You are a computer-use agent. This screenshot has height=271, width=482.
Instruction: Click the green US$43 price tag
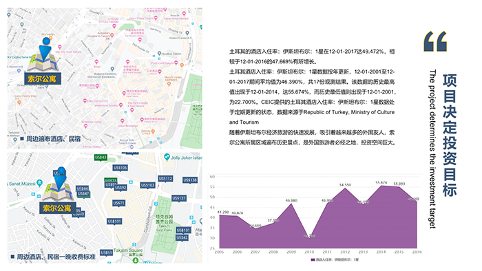click(101, 158)
